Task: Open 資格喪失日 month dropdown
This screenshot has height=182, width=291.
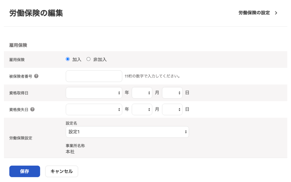Action: pyautogui.click(x=142, y=109)
